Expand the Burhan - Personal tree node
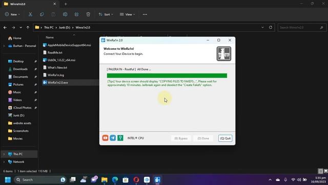The height and width of the screenshot is (185, 328). pos(4,46)
